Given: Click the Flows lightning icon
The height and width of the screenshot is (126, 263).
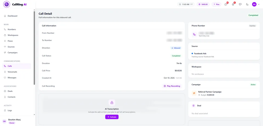Looking at the screenshot, I should (x=5, y=41).
